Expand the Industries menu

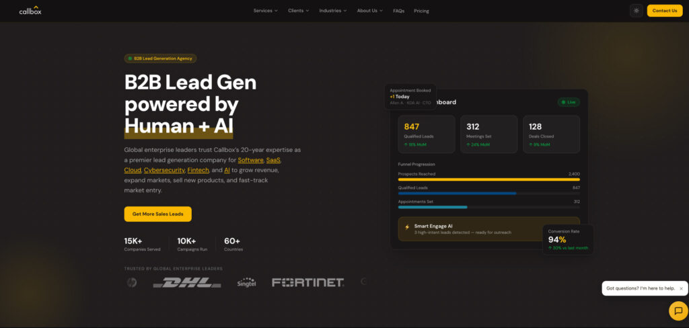332,11
